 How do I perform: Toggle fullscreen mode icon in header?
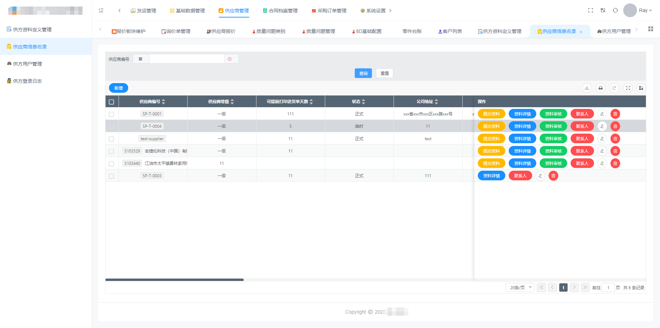tap(591, 10)
